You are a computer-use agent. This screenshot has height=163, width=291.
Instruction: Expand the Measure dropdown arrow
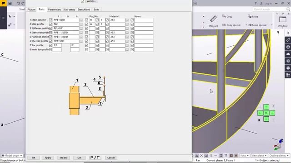point(213,28)
